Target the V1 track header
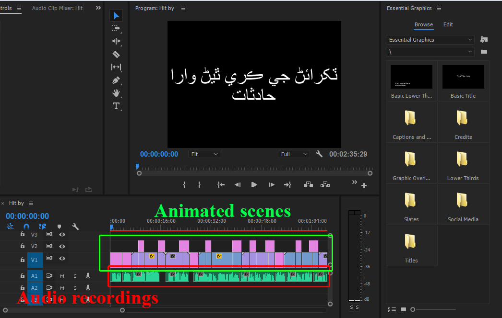The height and width of the screenshot is (318, 502). [35, 260]
